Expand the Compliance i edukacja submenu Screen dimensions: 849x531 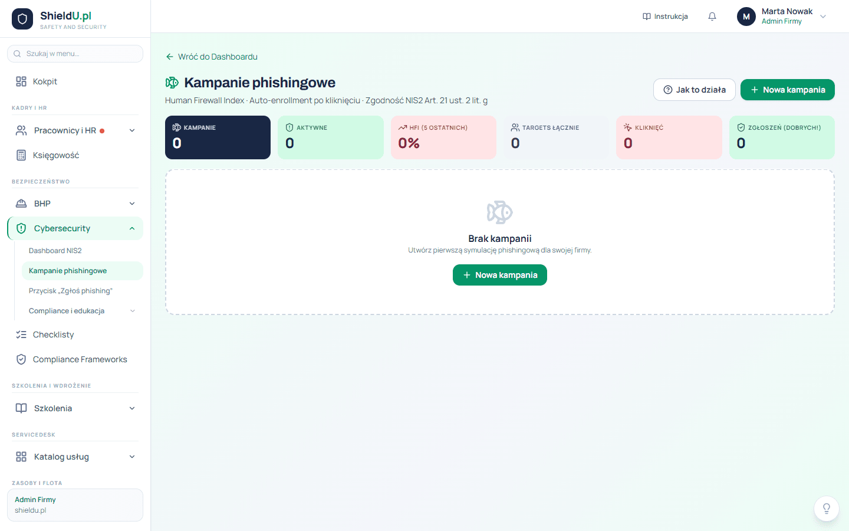click(x=133, y=311)
